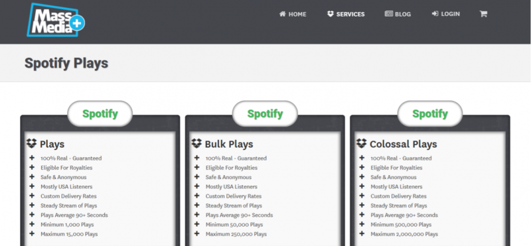The image size is (531, 246).
Task: Select the Bulk Plays card heading
Action: point(229,144)
